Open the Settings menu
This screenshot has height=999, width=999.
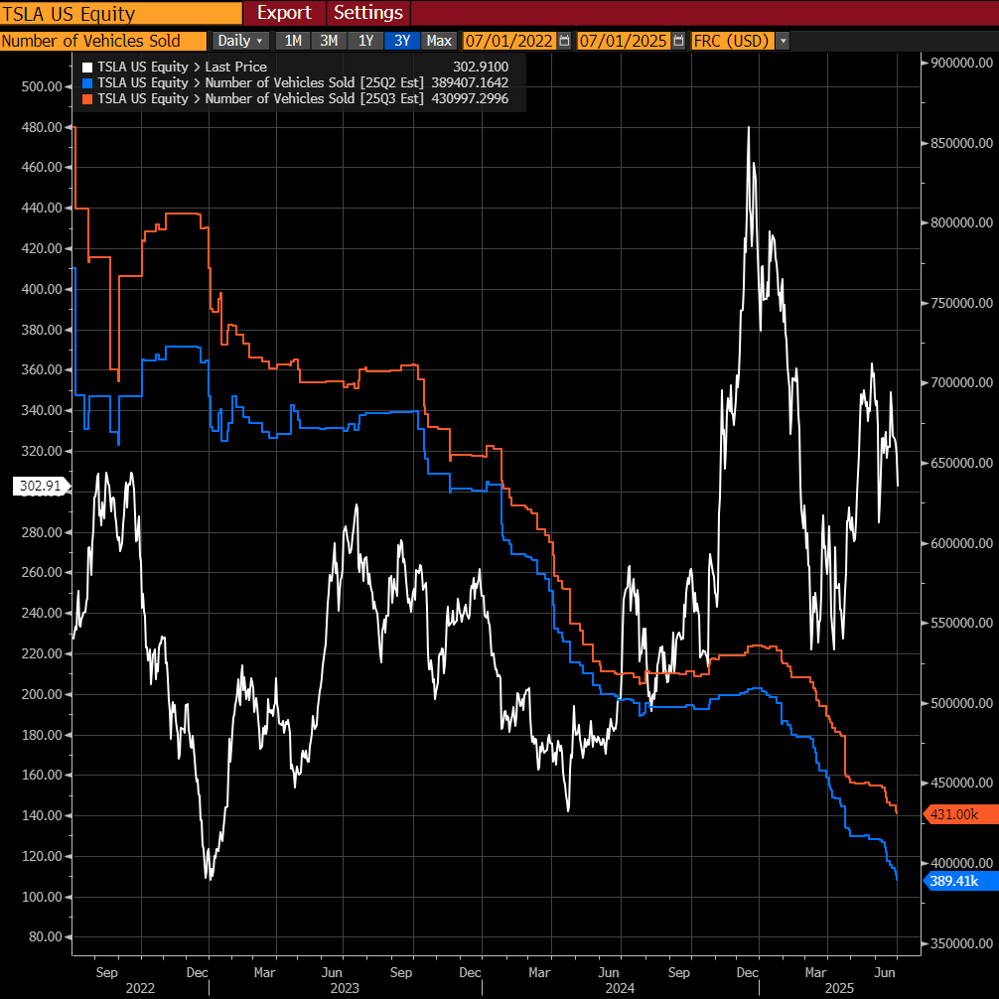[368, 13]
